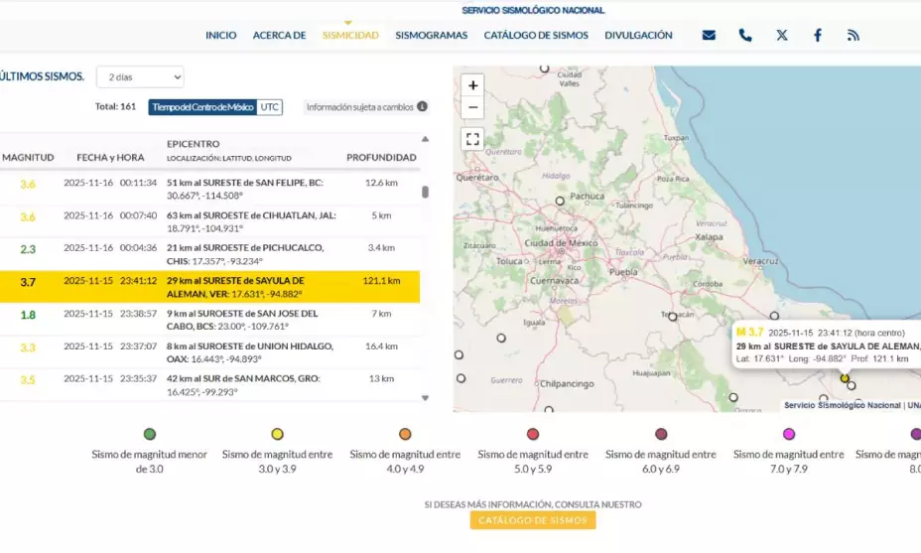921x553 pixels.
Task: Click the earthquake marker near Ciudad Valles
Action: [x=545, y=69]
